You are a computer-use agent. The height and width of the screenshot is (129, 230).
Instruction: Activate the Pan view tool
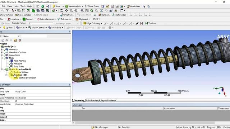66,10
